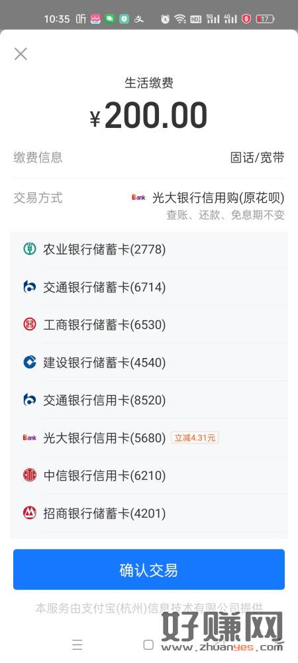
Task: Tap the China Construction Bank logo icon
Action: click(29, 362)
